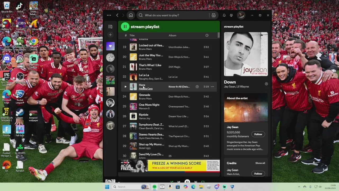The width and height of the screenshot is (339, 191).
Task: Skip to next track in player bar
Action: click(x=196, y=182)
